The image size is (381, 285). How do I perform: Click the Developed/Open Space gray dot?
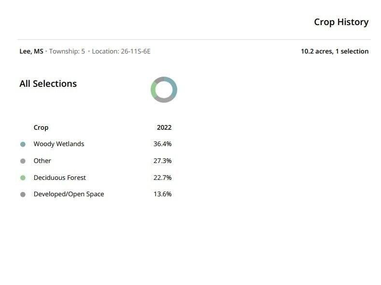[23, 194]
